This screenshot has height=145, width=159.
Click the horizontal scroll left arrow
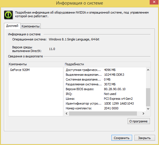click(66, 114)
